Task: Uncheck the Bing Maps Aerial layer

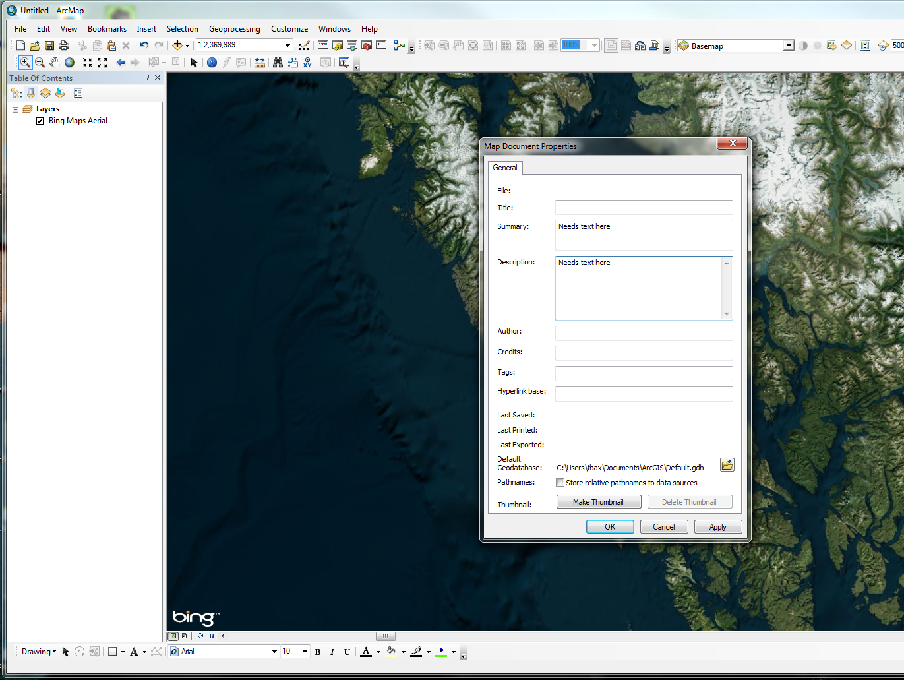Action: [40, 121]
